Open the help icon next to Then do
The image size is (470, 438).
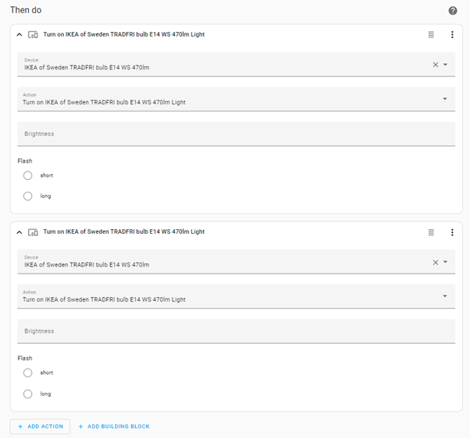point(453,11)
